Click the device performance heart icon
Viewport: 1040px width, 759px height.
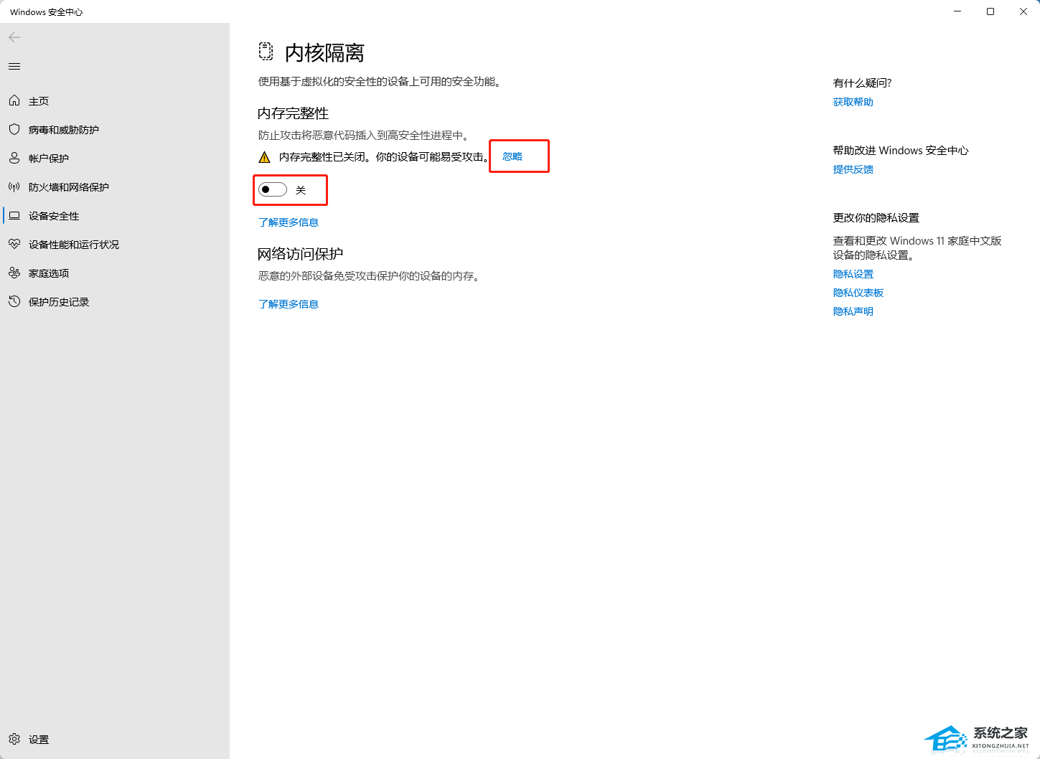(x=14, y=245)
